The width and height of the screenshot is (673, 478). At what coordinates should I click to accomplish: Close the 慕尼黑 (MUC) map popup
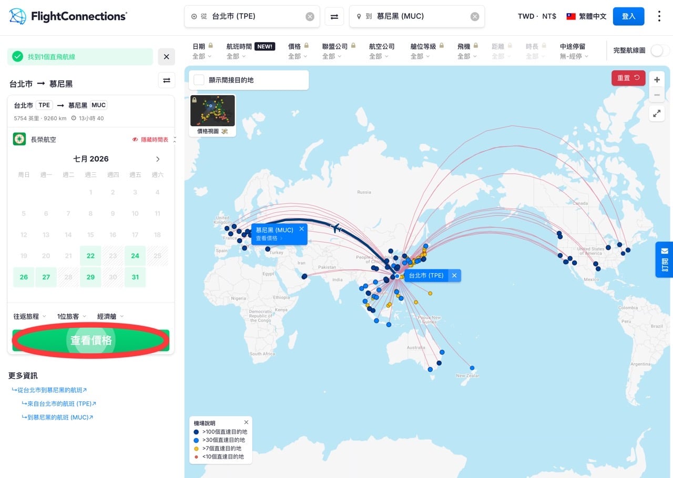point(302,229)
